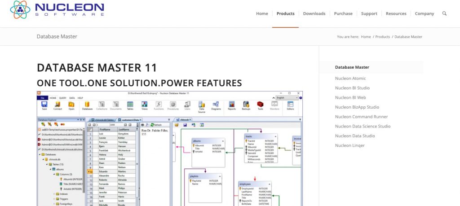Switch to chinook diagram tab

(184, 120)
